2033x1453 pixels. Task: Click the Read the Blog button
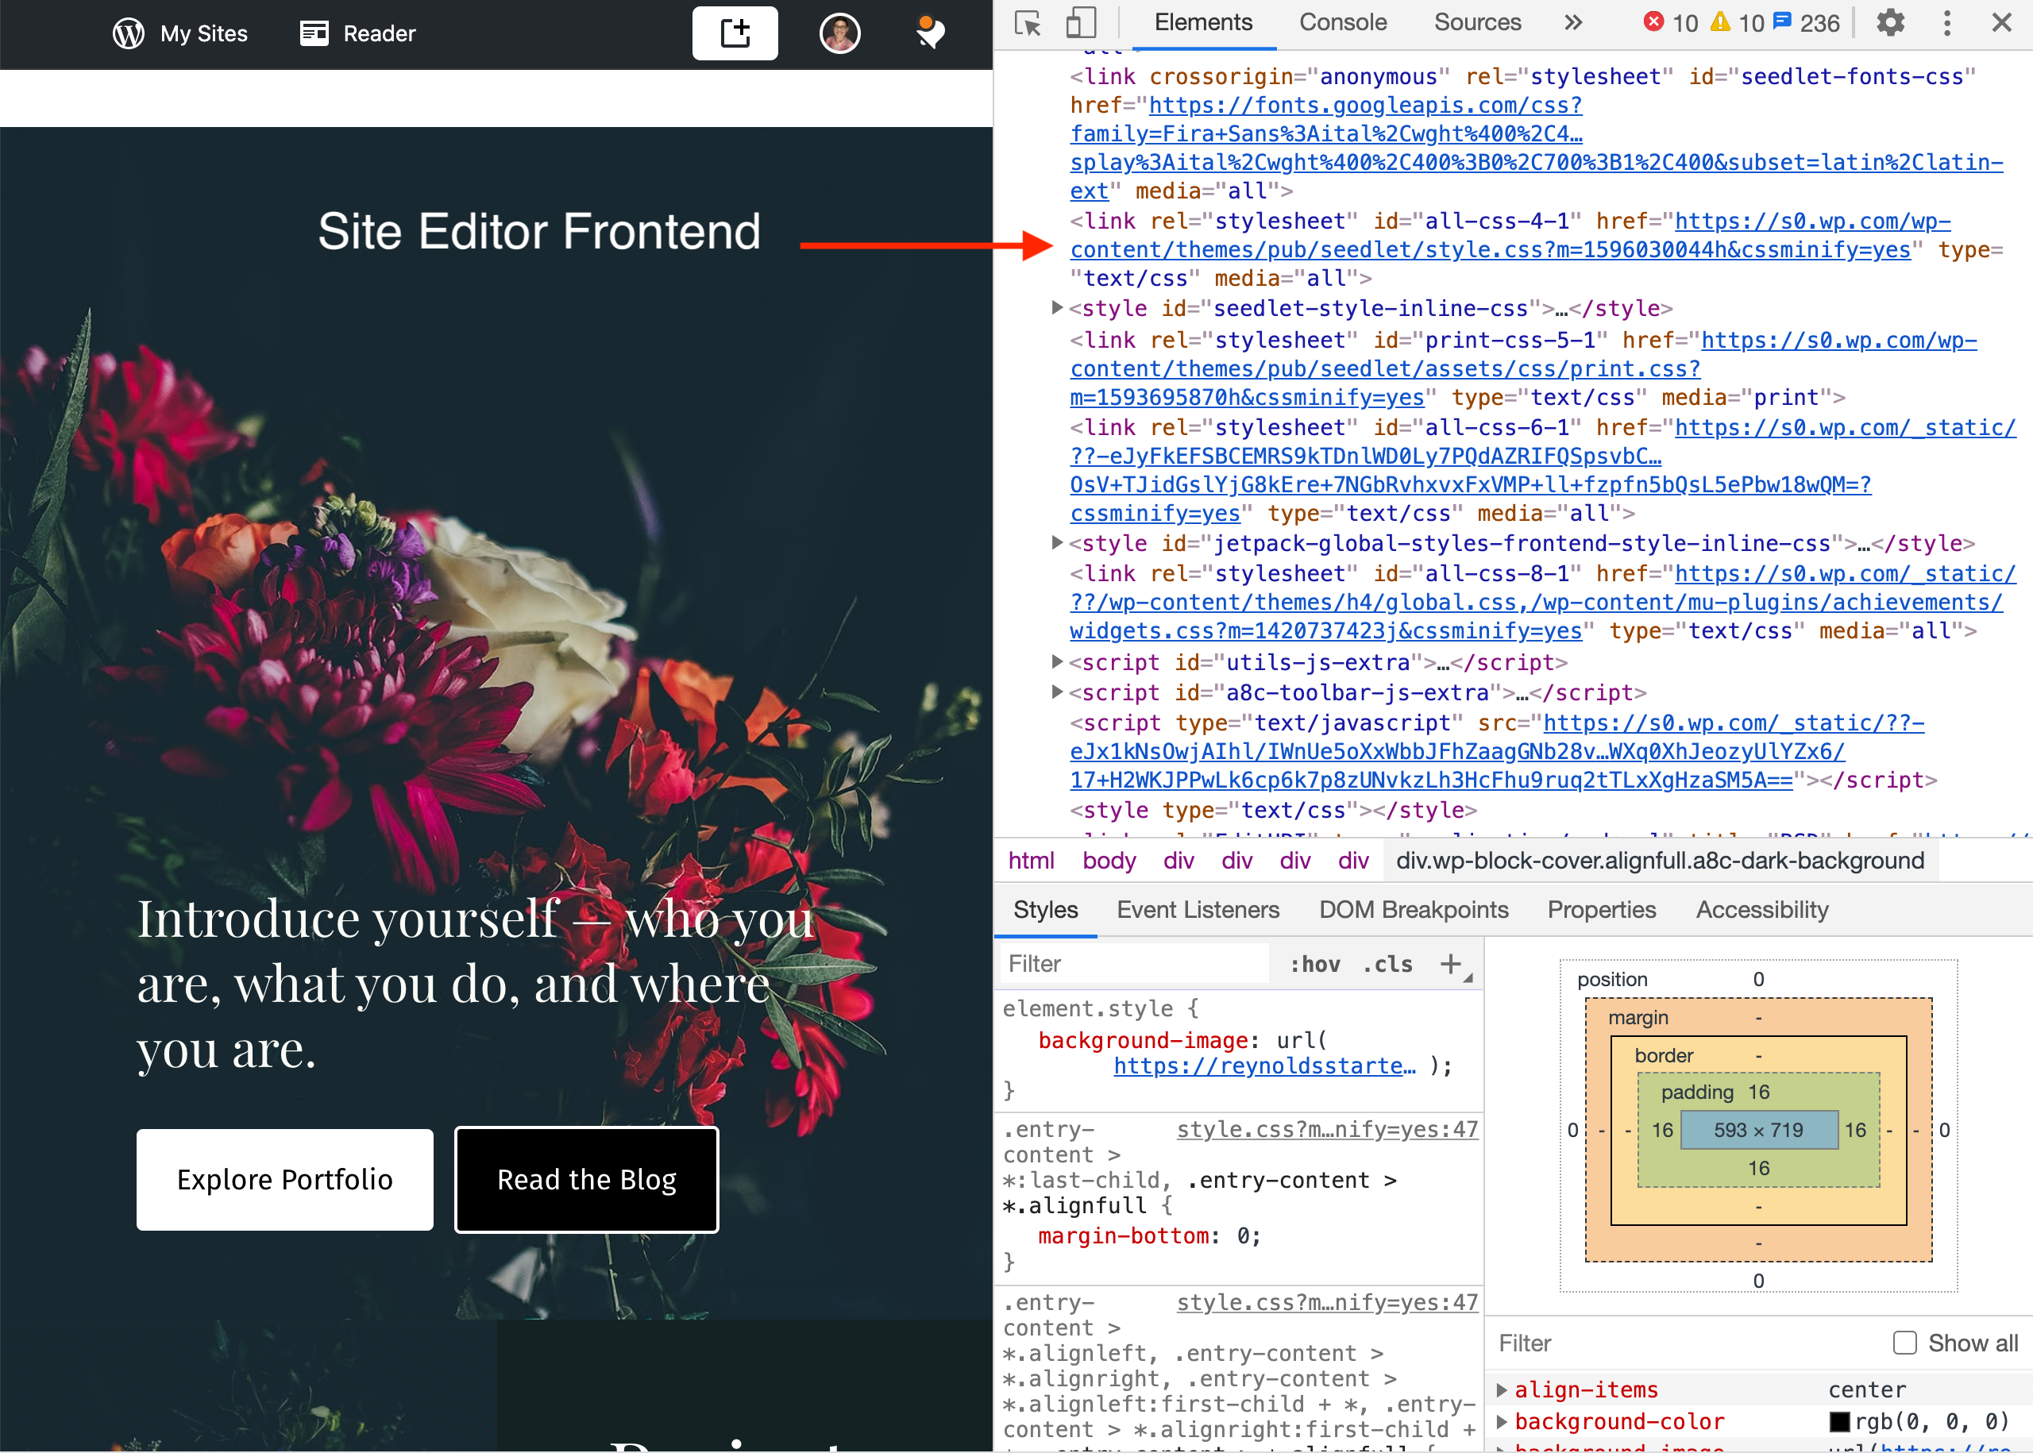(587, 1179)
